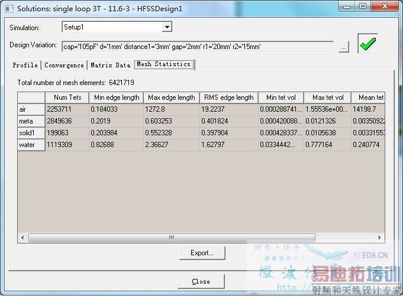Maximize the Solutions window

coord(363,6)
